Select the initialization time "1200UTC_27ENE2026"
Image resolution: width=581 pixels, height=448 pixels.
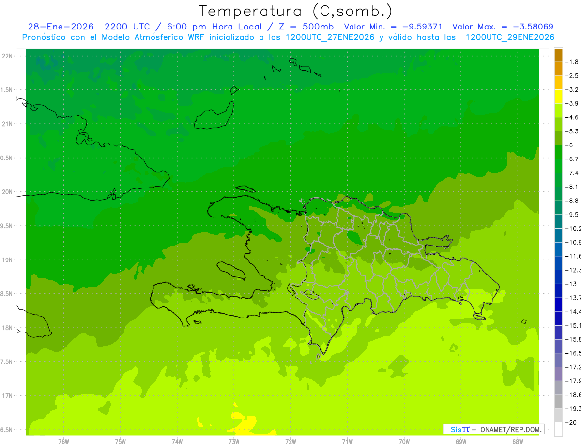tap(331, 37)
